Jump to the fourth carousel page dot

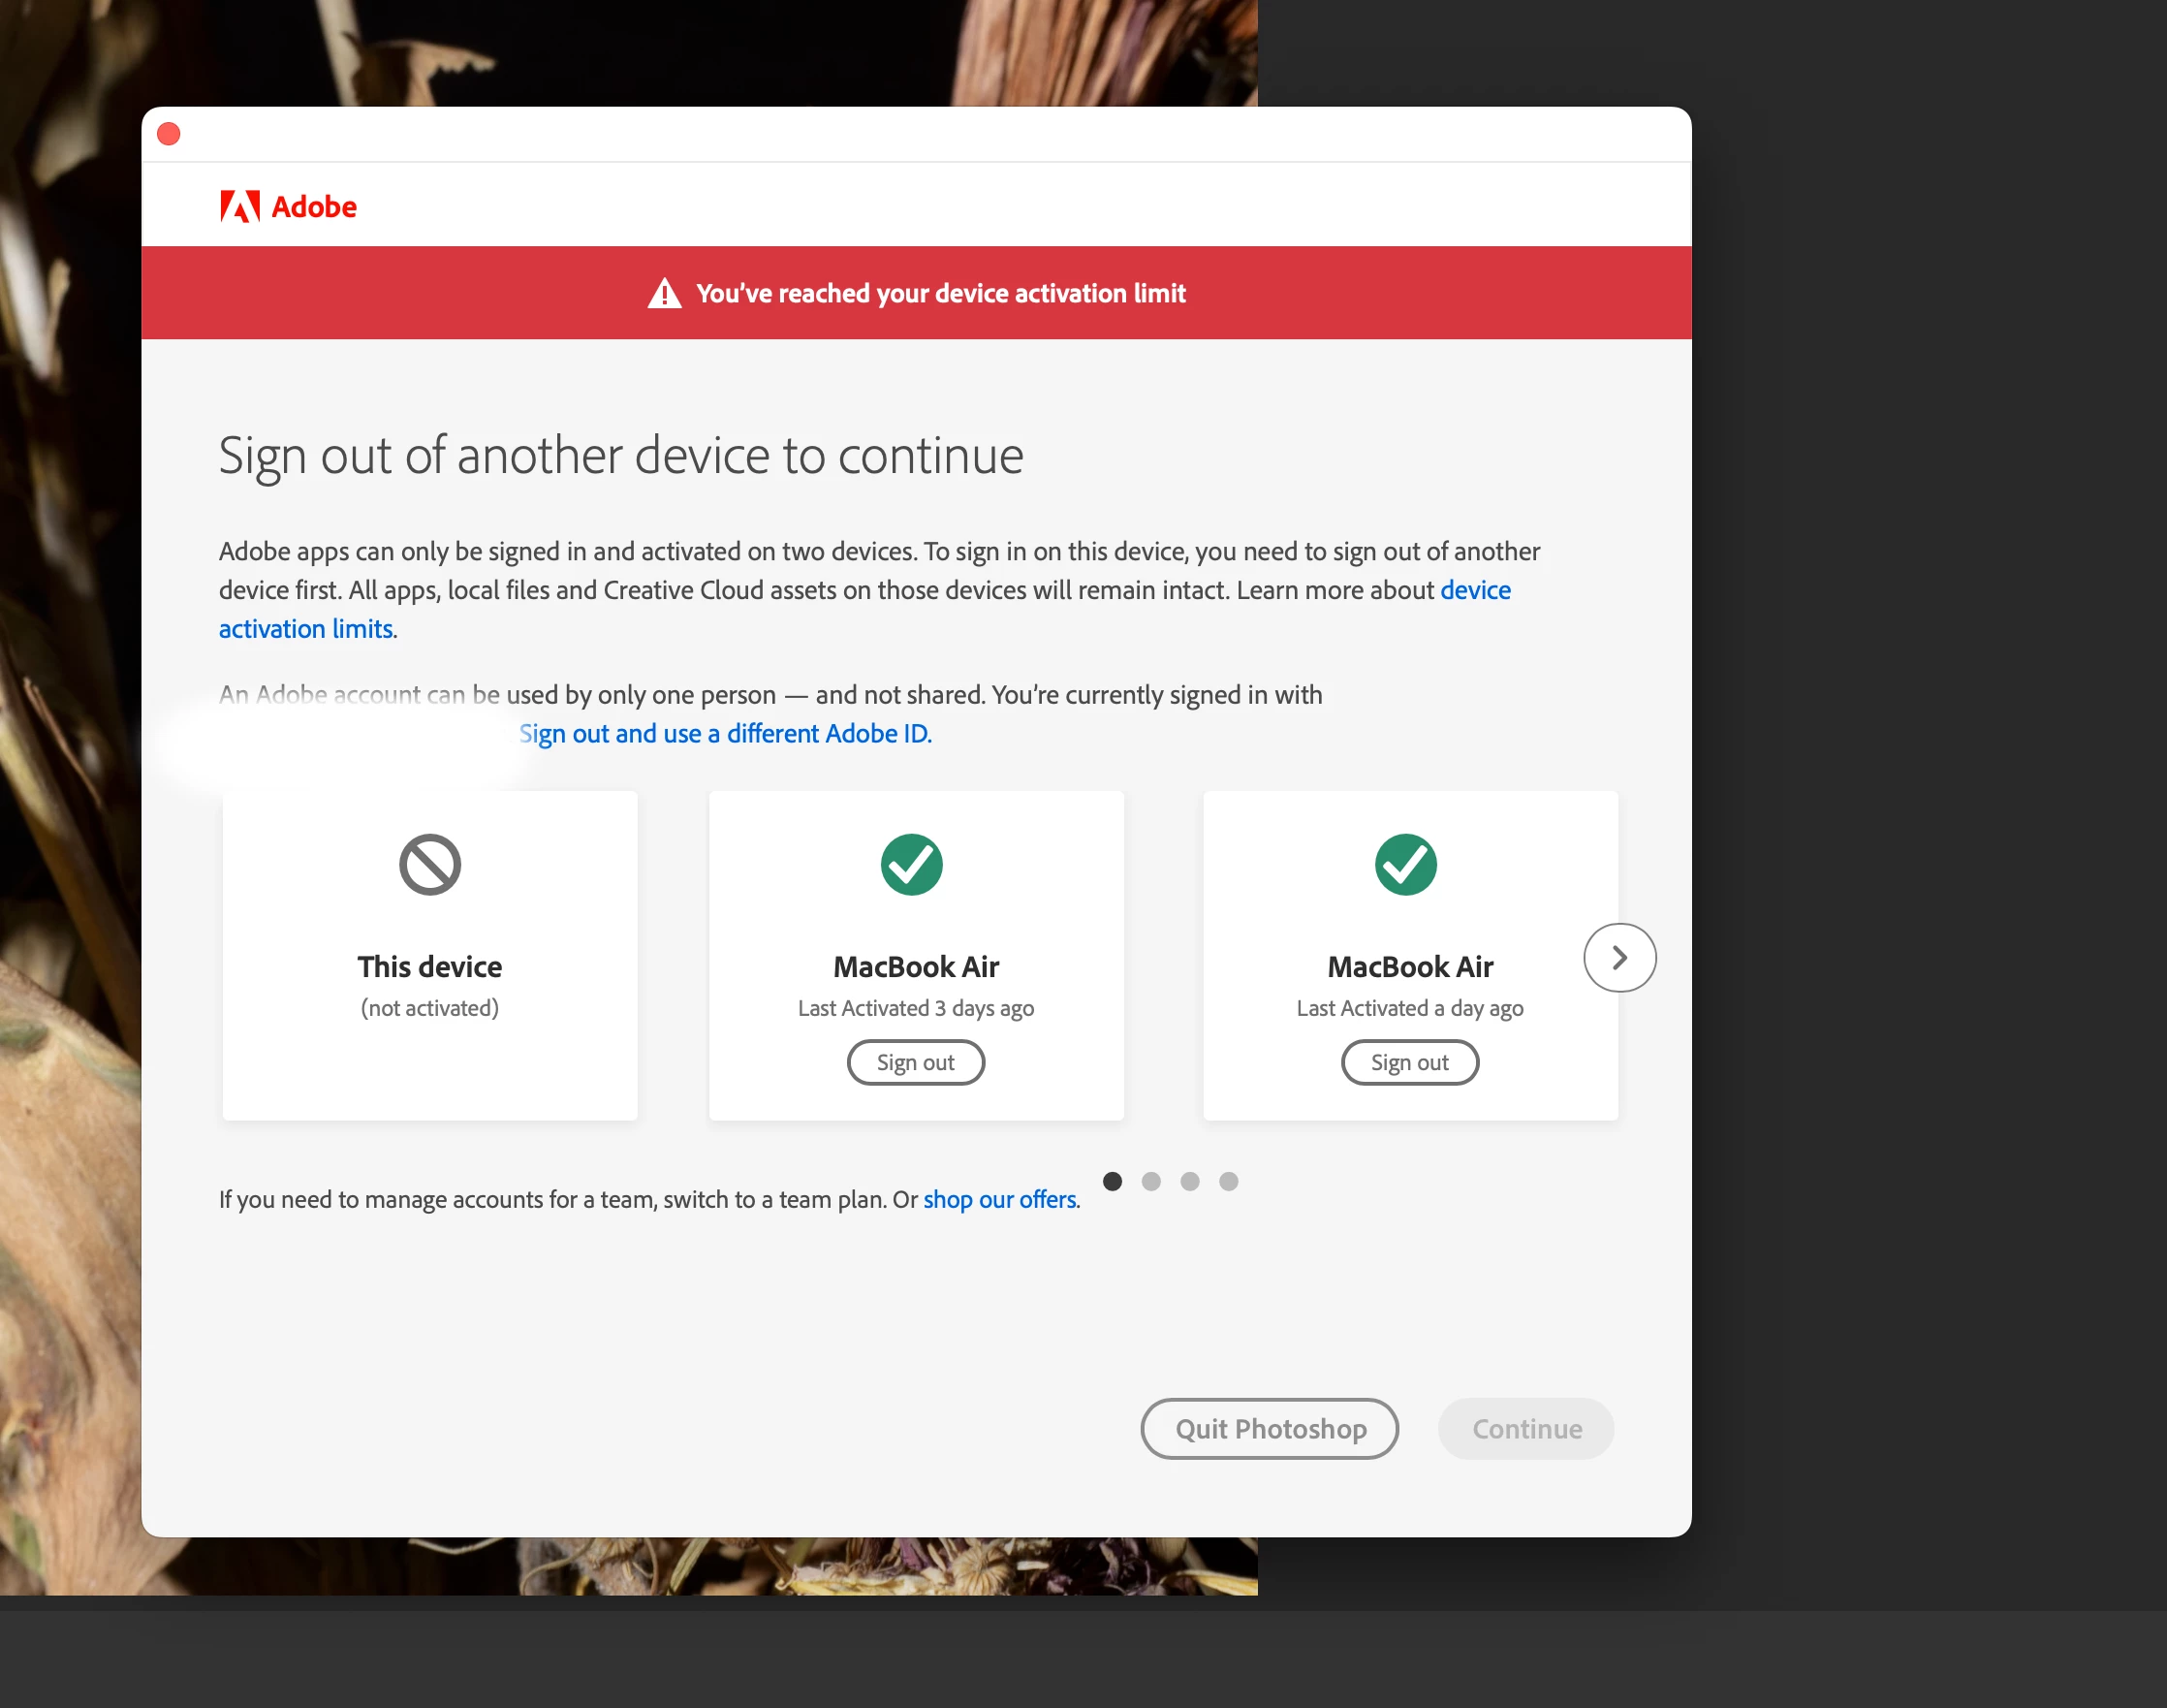[x=1229, y=1181]
